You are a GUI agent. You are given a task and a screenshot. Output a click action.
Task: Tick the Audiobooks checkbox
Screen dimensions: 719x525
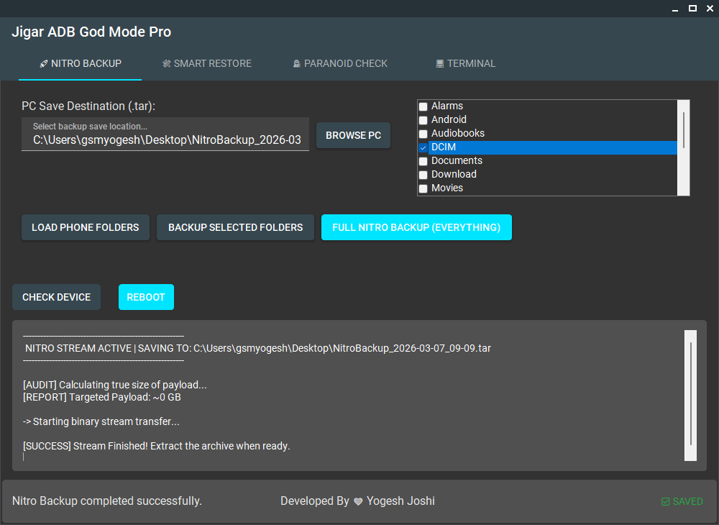[x=423, y=134]
